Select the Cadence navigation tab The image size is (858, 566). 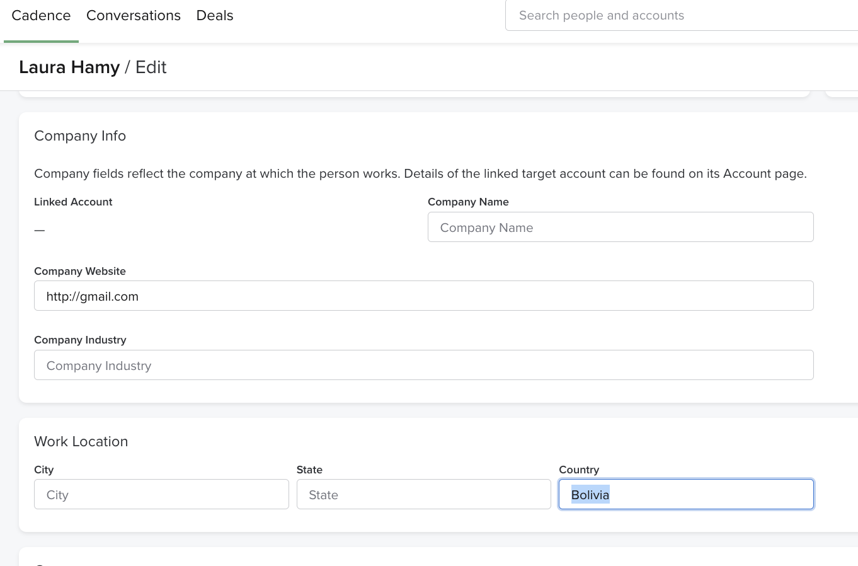coord(41,15)
